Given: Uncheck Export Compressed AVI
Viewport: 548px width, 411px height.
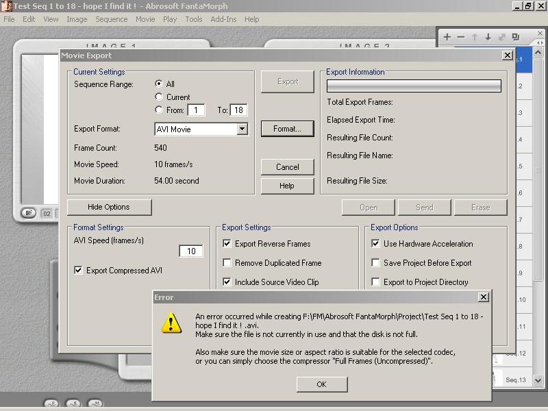Looking at the screenshot, I should [78, 271].
